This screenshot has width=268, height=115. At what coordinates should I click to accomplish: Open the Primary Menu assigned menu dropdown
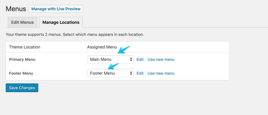point(110,59)
